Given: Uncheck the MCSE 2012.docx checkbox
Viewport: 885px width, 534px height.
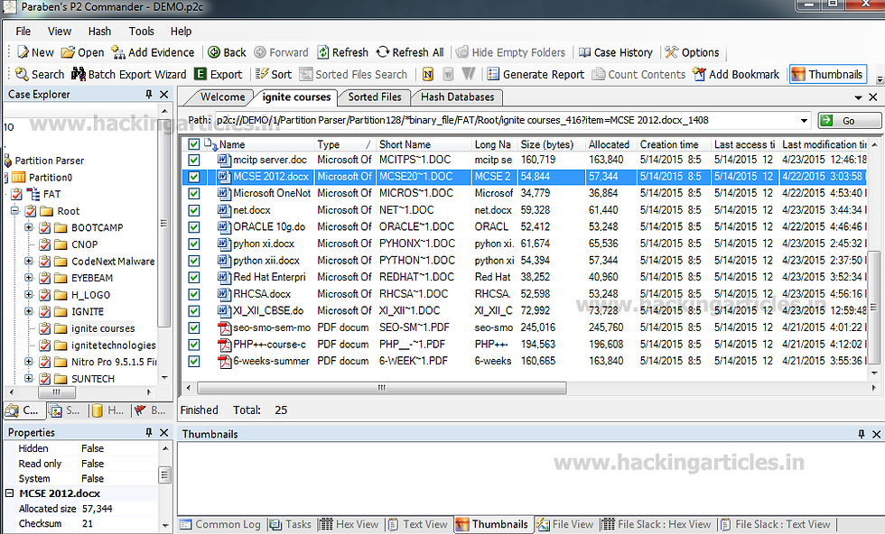Looking at the screenshot, I should click(193, 177).
